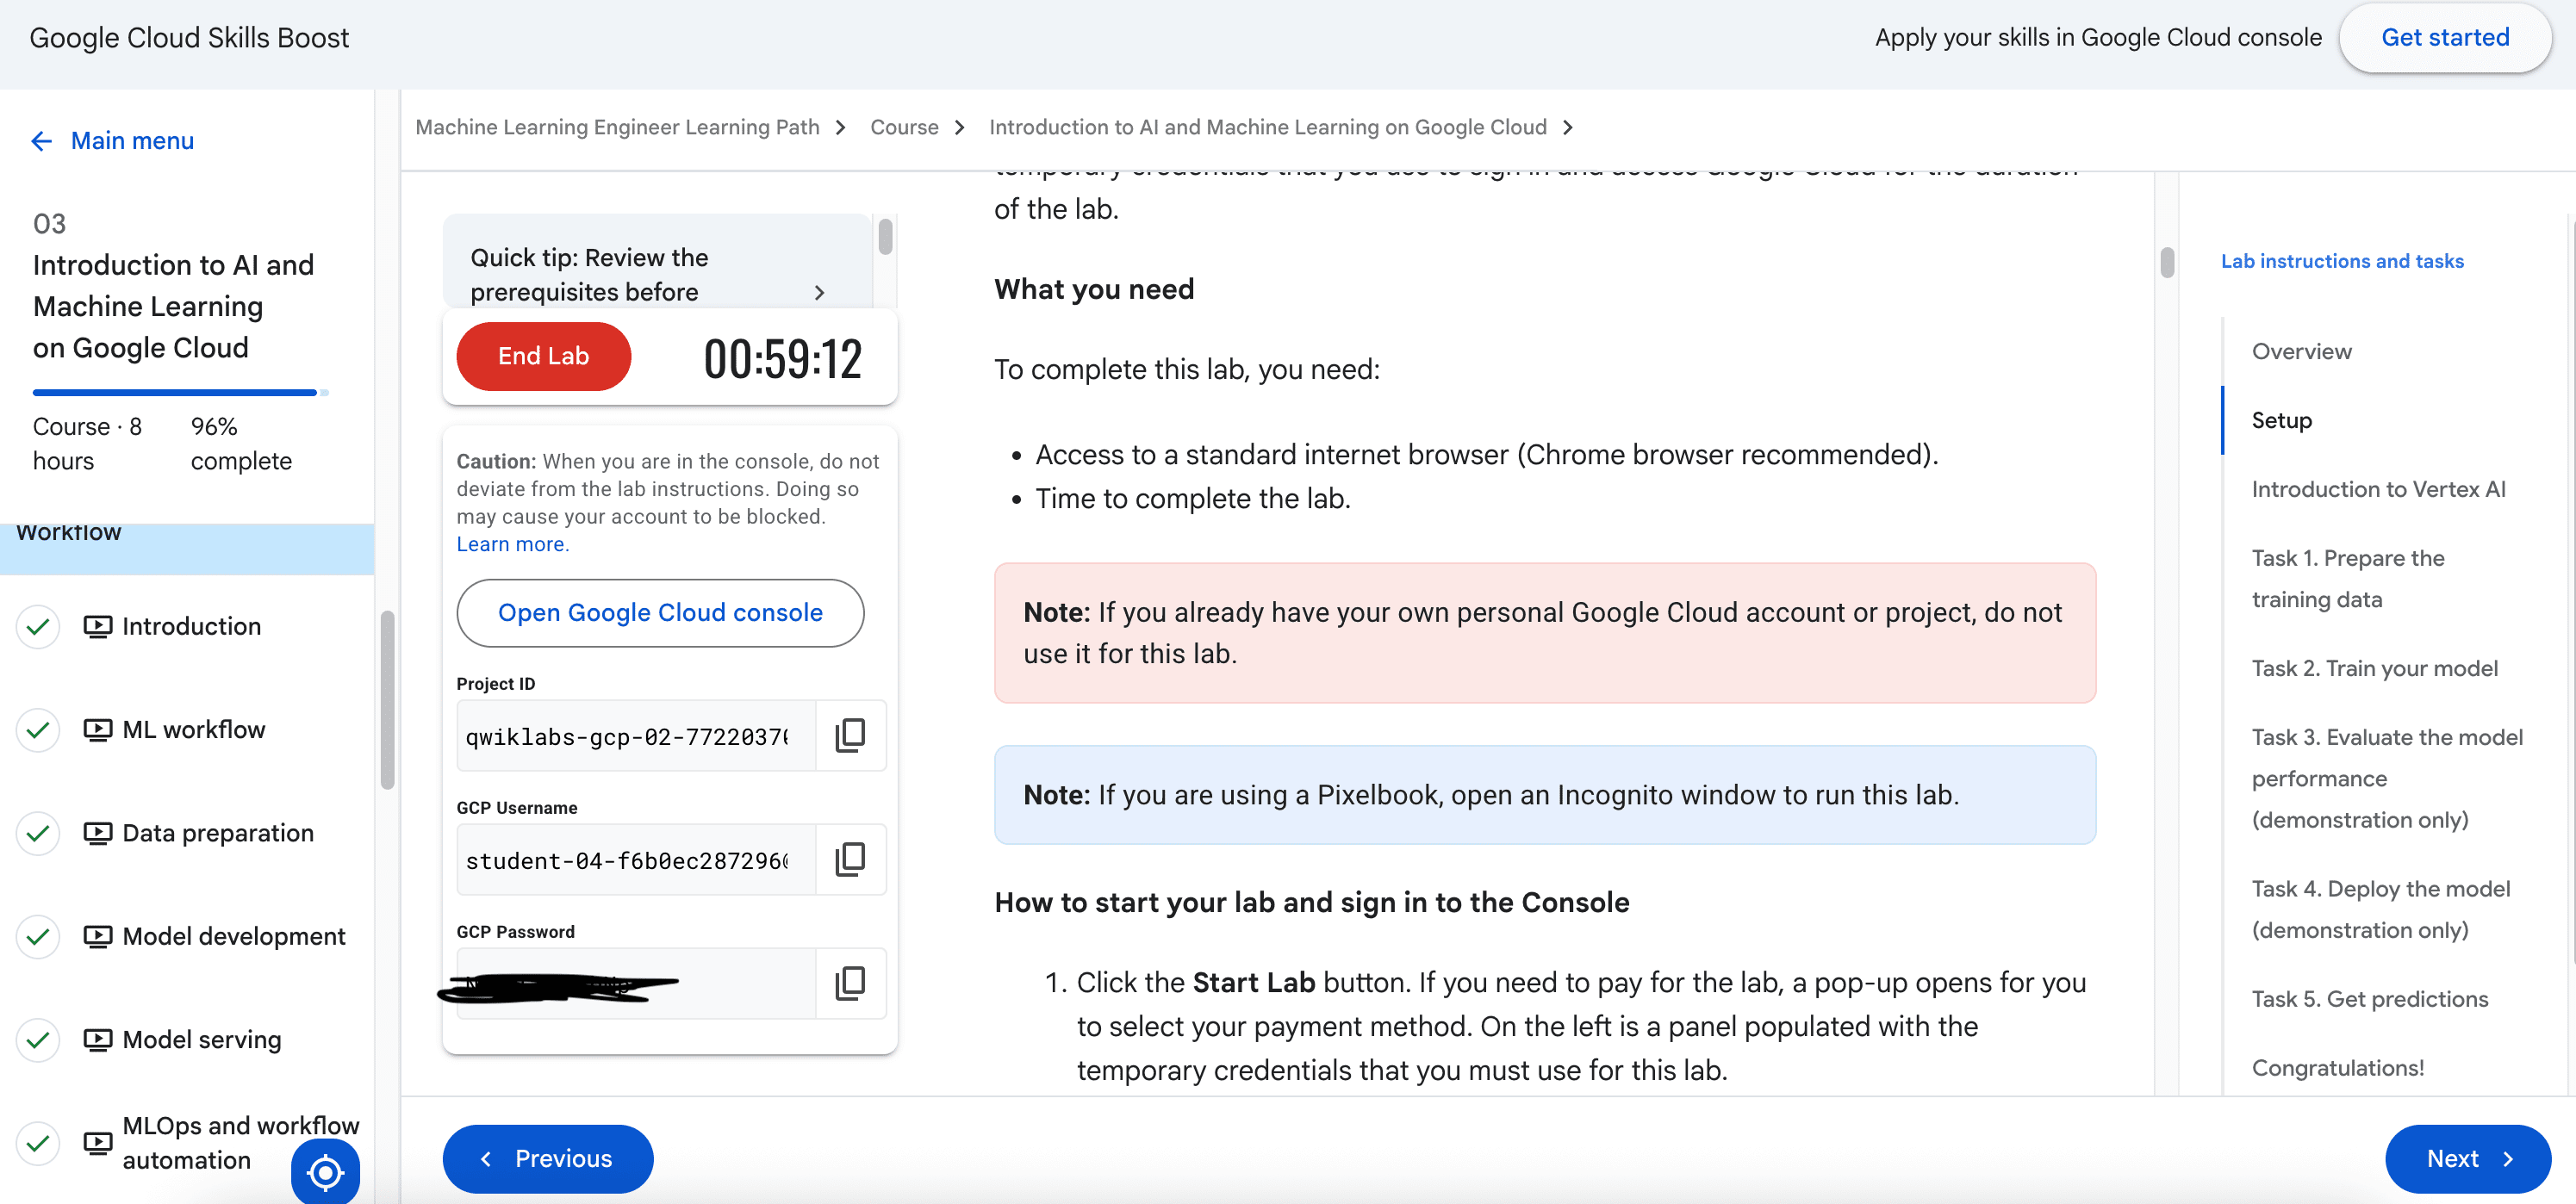The image size is (2576, 1204).
Task: Open the ML workflow lesson
Action: 194,729
